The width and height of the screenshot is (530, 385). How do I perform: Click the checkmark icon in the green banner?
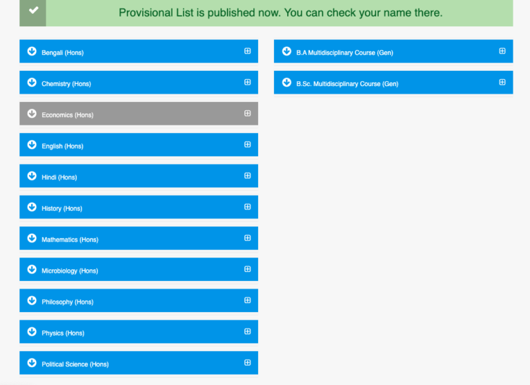(x=33, y=11)
